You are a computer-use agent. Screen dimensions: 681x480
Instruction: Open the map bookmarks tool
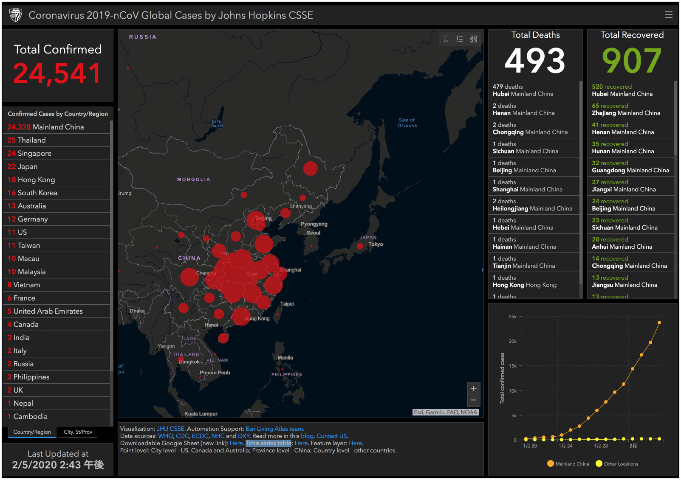(x=446, y=39)
